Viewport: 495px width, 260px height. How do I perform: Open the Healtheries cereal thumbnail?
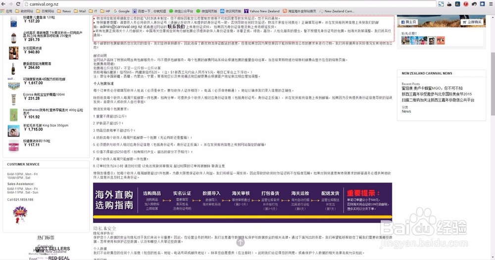13,115
